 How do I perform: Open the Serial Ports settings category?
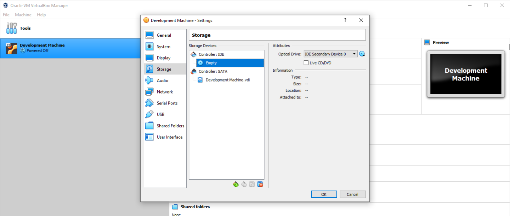(165, 103)
